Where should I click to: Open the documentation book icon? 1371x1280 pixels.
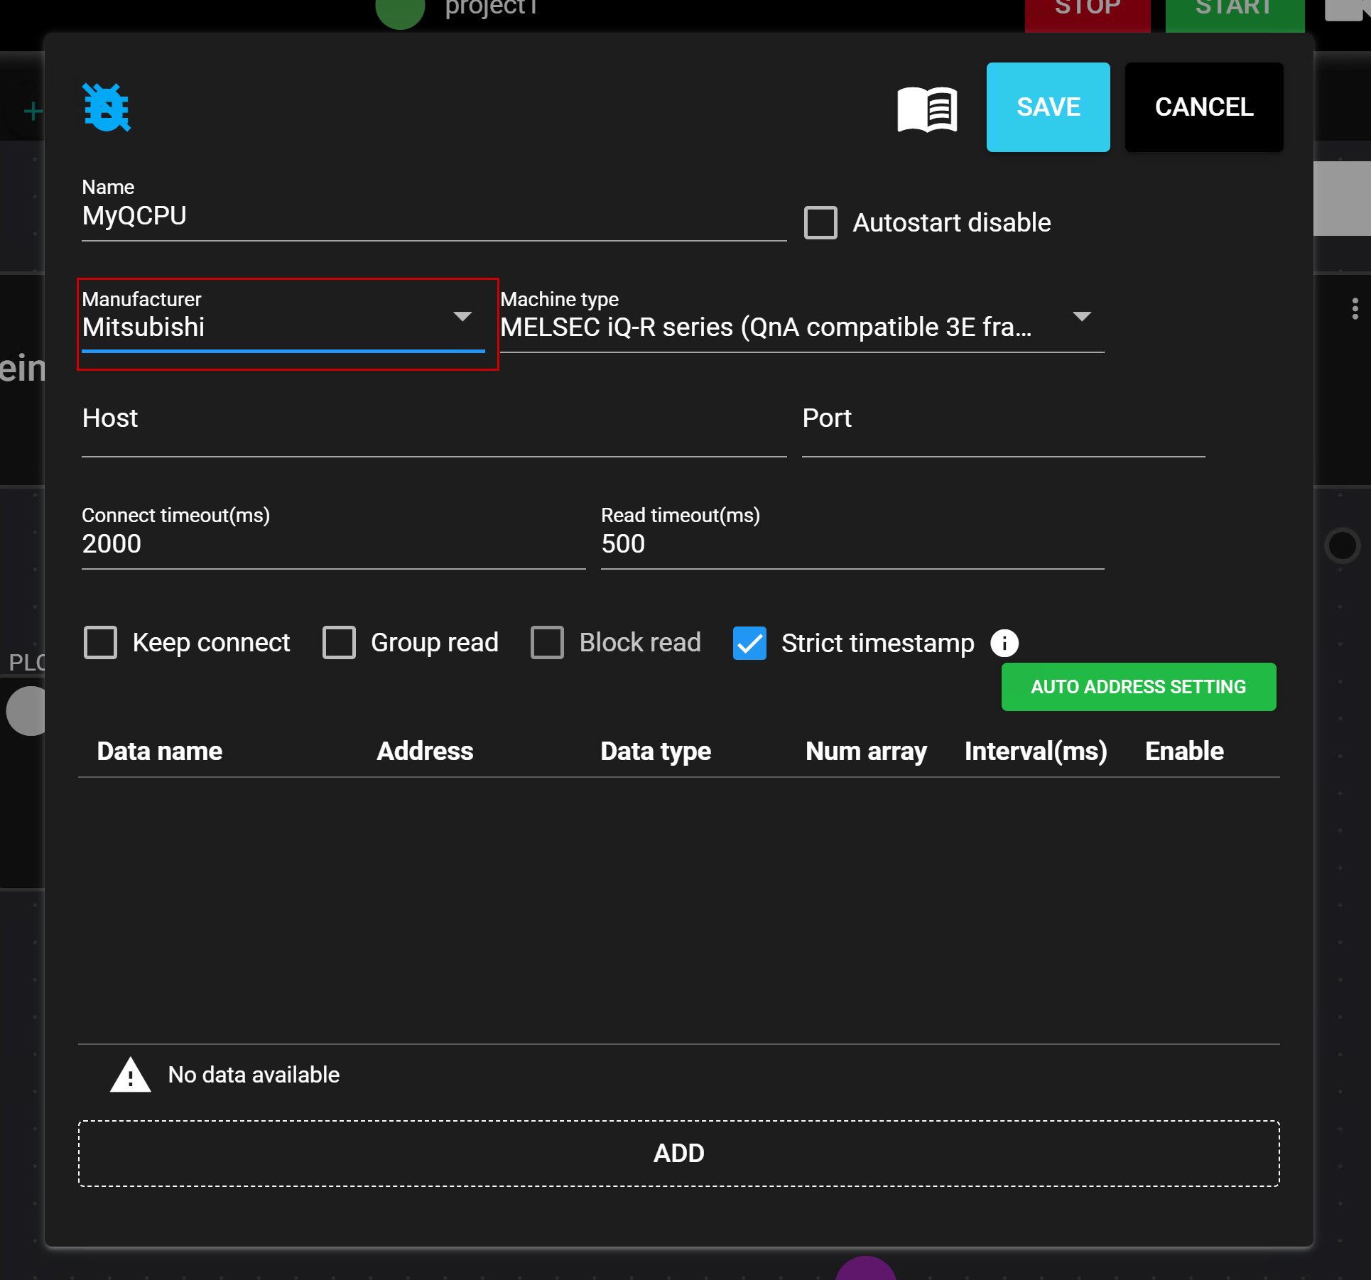coord(927,109)
